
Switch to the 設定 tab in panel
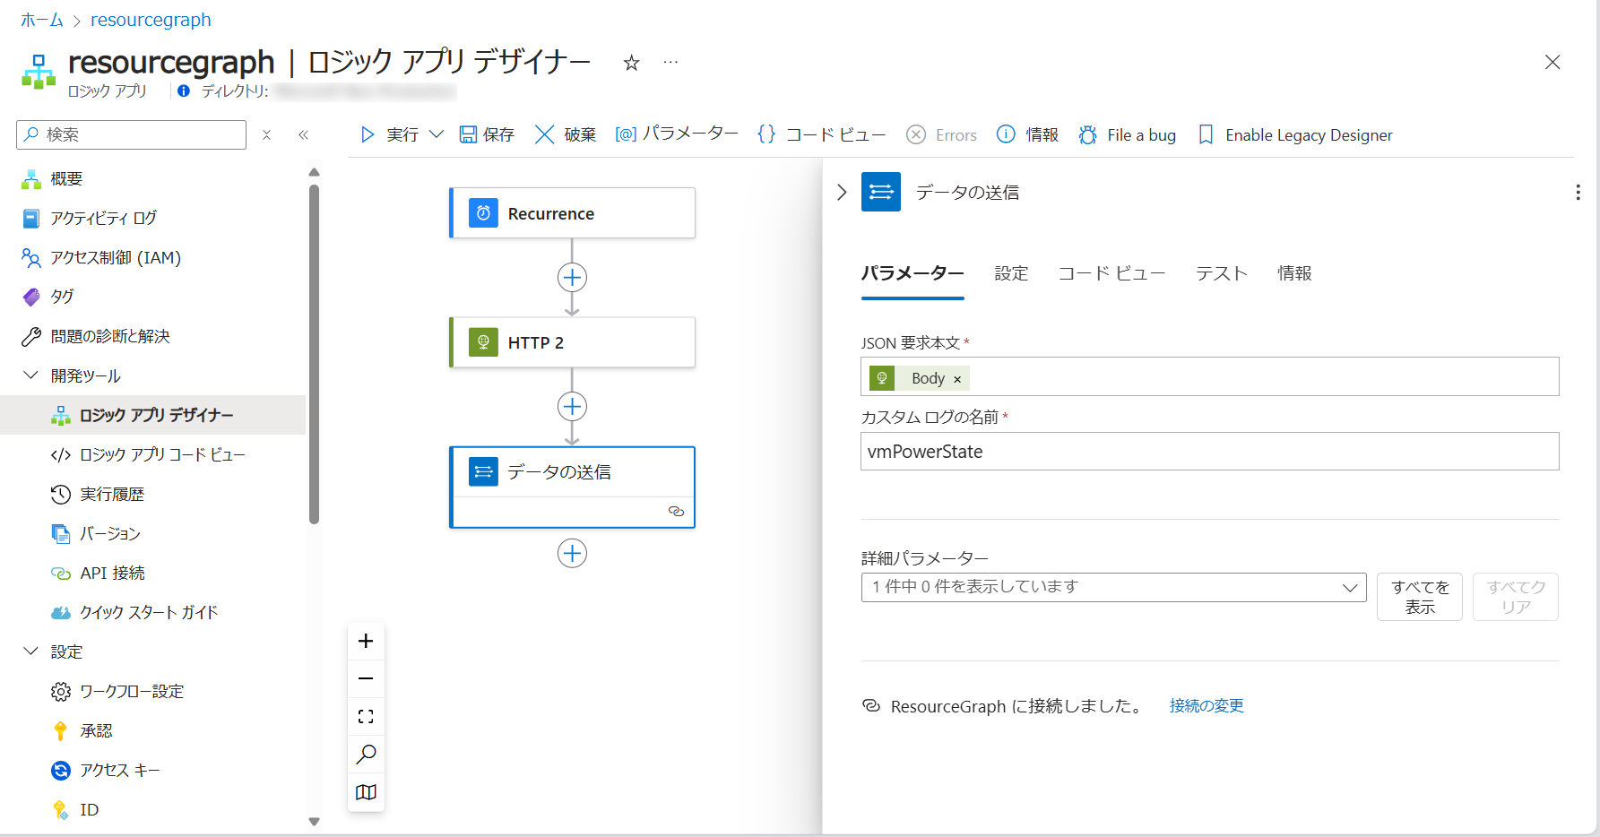(x=1011, y=273)
